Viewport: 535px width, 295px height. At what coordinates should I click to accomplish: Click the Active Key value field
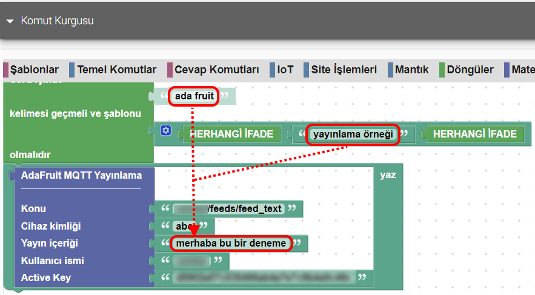point(263,278)
